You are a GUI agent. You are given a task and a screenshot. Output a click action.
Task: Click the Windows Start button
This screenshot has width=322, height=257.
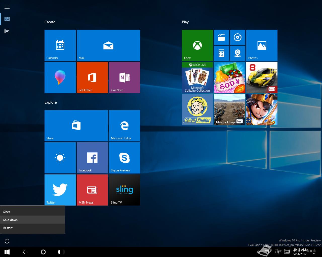click(x=7, y=252)
